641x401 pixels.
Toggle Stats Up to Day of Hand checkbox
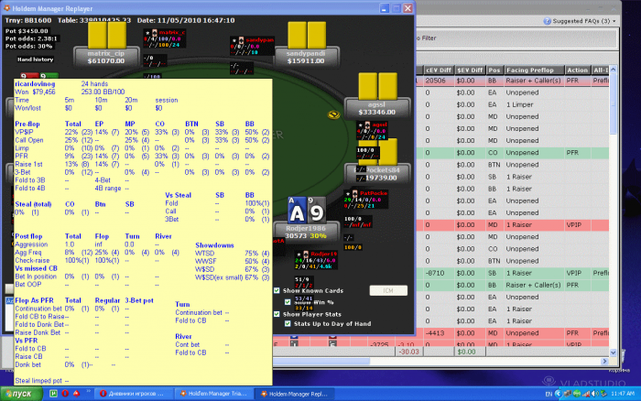pos(288,323)
